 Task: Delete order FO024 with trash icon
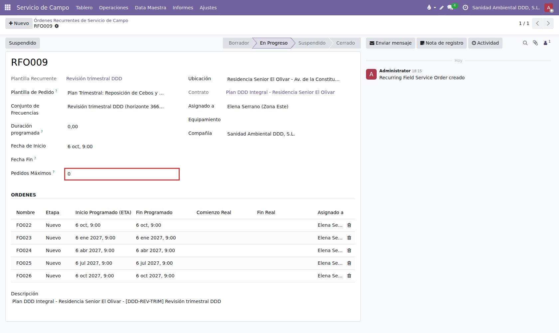click(x=349, y=250)
